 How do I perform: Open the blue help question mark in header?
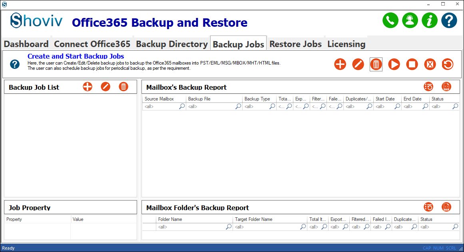(x=449, y=20)
